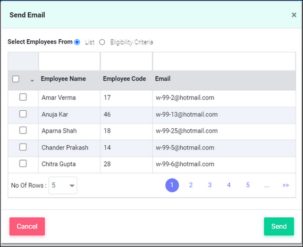
Task: Go to last pages with >> arrow
Action: 285,185
